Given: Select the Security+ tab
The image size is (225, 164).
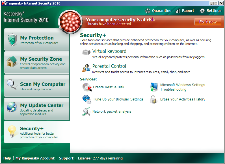Looking at the screenshot, I should pos(37,132).
